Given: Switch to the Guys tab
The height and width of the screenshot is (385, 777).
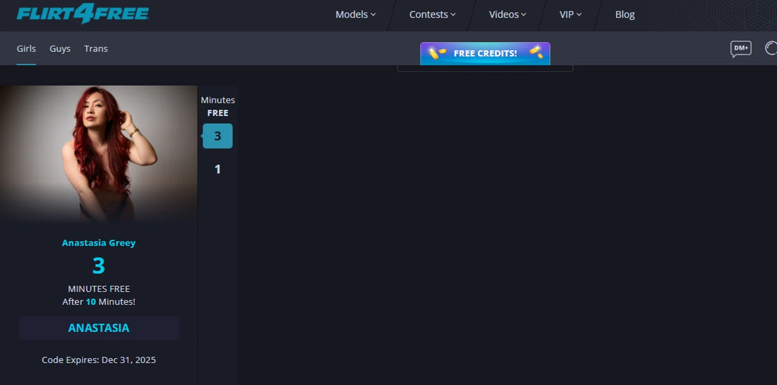Looking at the screenshot, I should click(x=60, y=49).
